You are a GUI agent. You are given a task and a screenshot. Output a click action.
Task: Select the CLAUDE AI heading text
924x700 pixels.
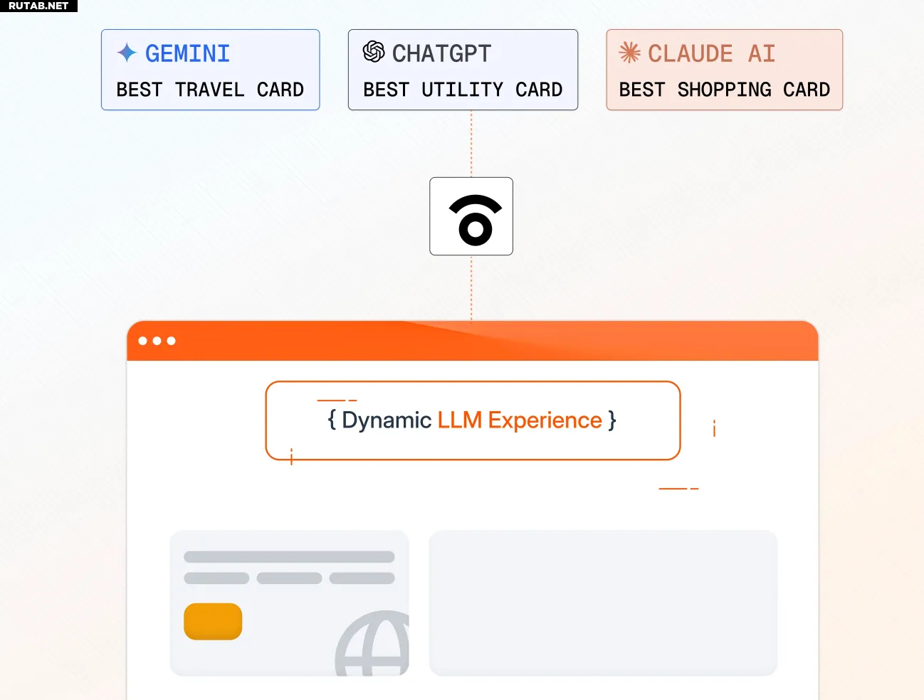710,53
